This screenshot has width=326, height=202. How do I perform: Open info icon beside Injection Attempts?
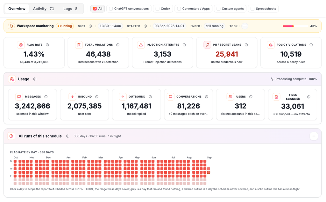[184, 45]
